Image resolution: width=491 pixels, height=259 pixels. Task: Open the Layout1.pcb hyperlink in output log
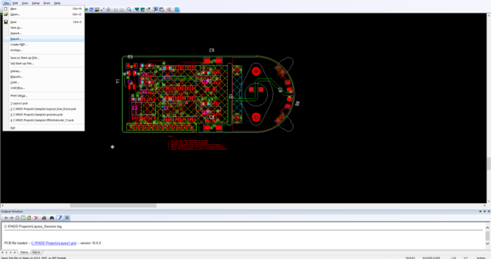click(x=53, y=243)
